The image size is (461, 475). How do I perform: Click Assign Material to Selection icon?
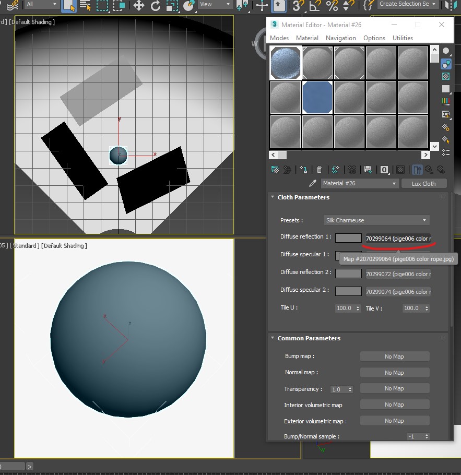pyautogui.click(x=303, y=170)
